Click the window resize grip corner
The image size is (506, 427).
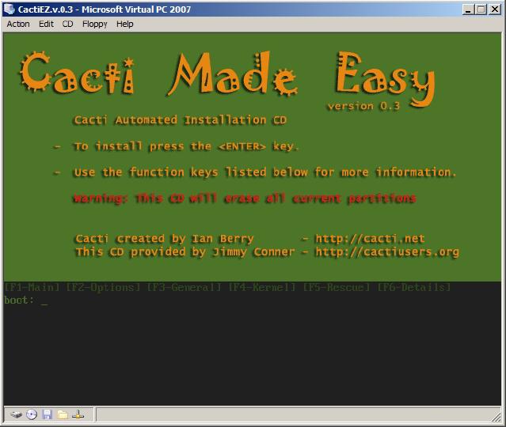(497, 418)
